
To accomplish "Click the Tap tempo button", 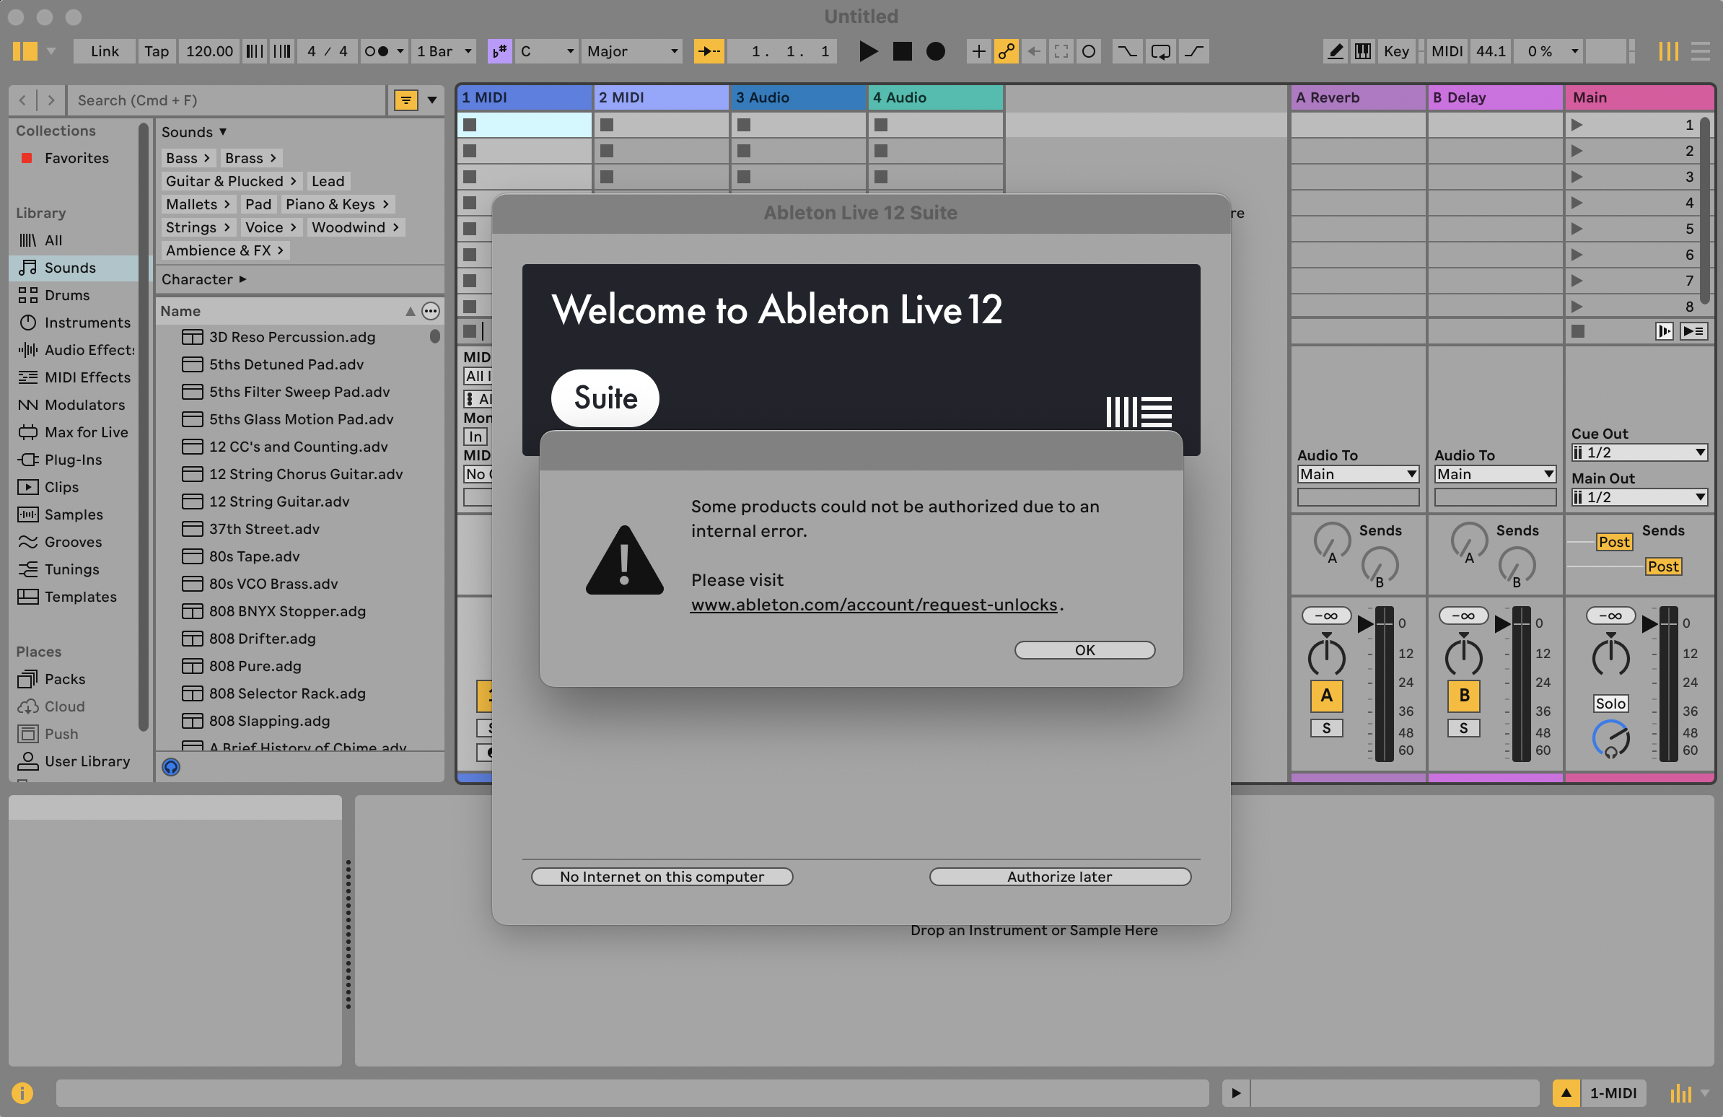I will [157, 51].
